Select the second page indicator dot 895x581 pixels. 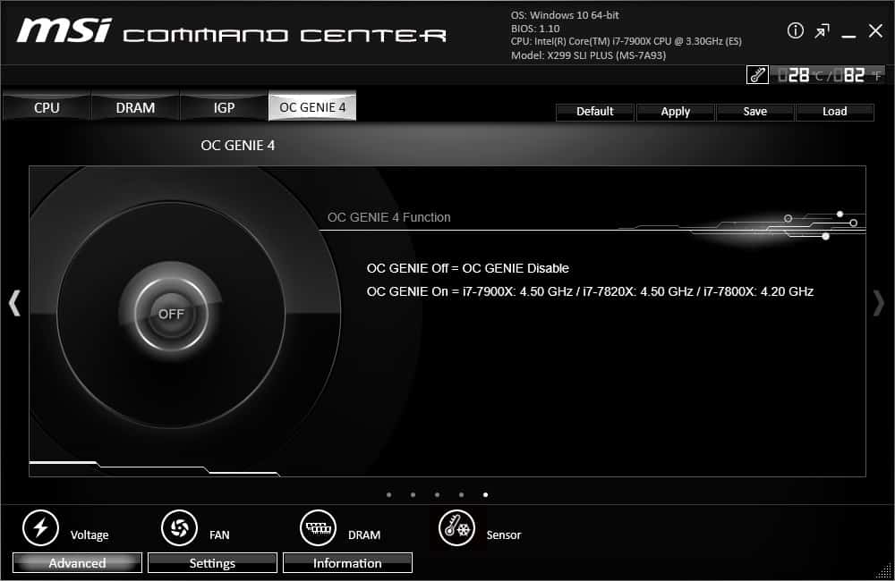pos(413,495)
